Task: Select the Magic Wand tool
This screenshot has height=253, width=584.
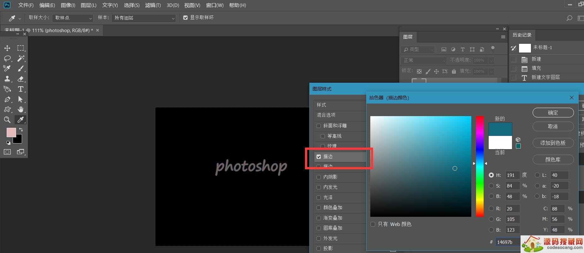Action: 21,58
